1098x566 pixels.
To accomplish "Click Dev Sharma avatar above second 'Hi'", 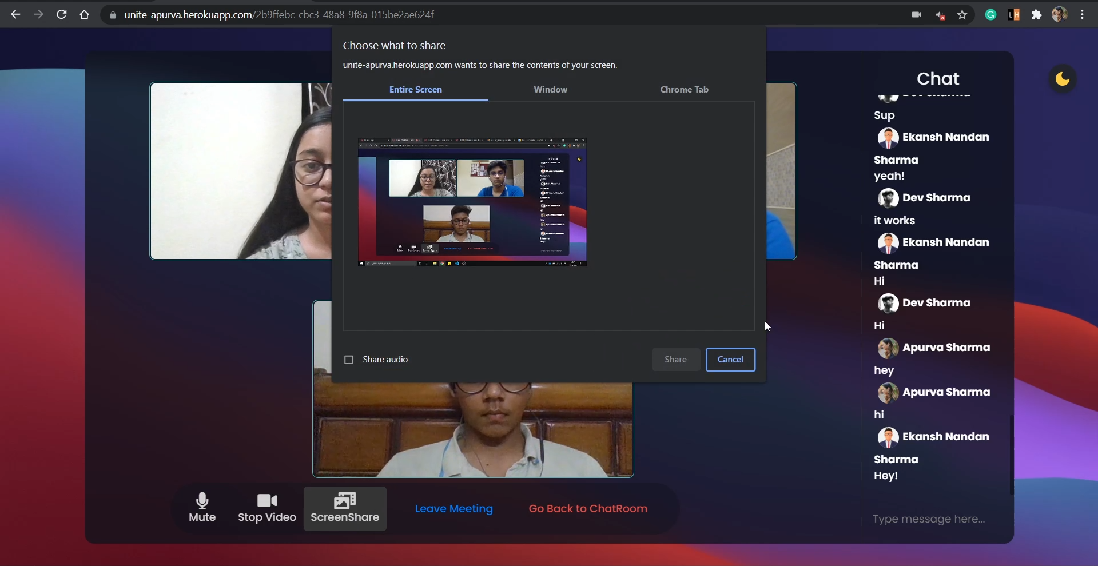I will (888, 304).
